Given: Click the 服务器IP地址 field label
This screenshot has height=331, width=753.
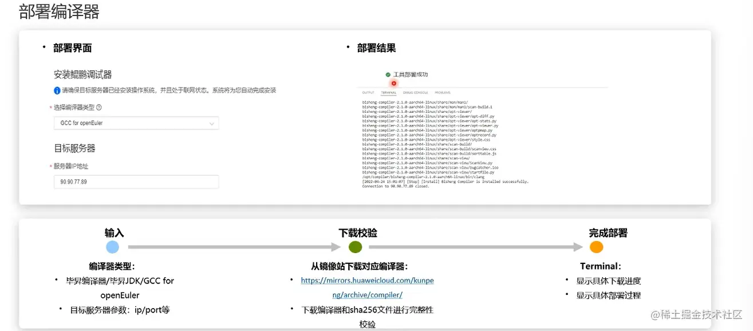Looking at the screenshot, I should click(x=71, y=166).
